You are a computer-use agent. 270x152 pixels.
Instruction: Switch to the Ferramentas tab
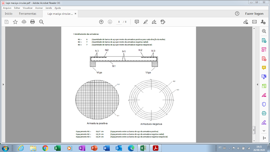(28, 14)
